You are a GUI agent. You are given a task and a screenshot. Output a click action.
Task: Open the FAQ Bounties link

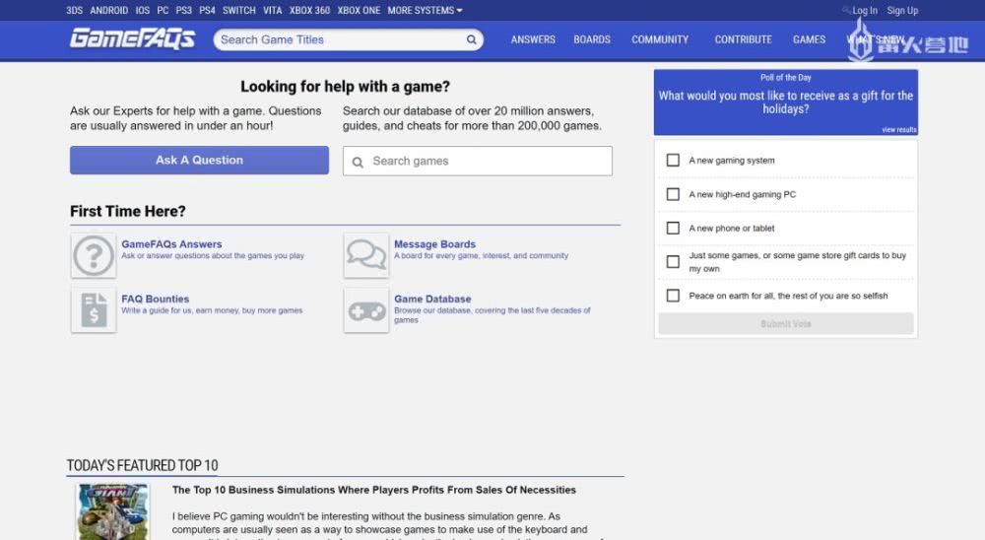(x=156, y=299)
